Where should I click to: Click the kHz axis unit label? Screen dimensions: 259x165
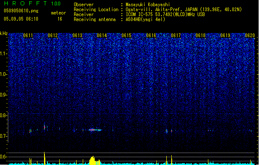click(4, 33)
